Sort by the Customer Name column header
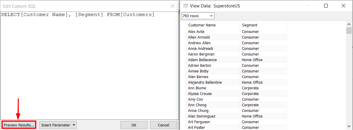This screenshot has width=353, height=130. (x=202, y=25)
